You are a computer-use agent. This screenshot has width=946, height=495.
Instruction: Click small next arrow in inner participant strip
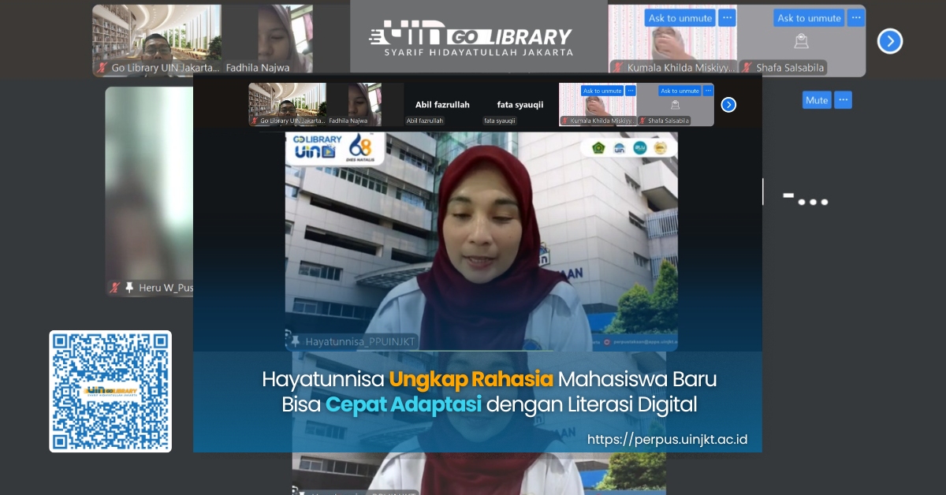point(728,105)
